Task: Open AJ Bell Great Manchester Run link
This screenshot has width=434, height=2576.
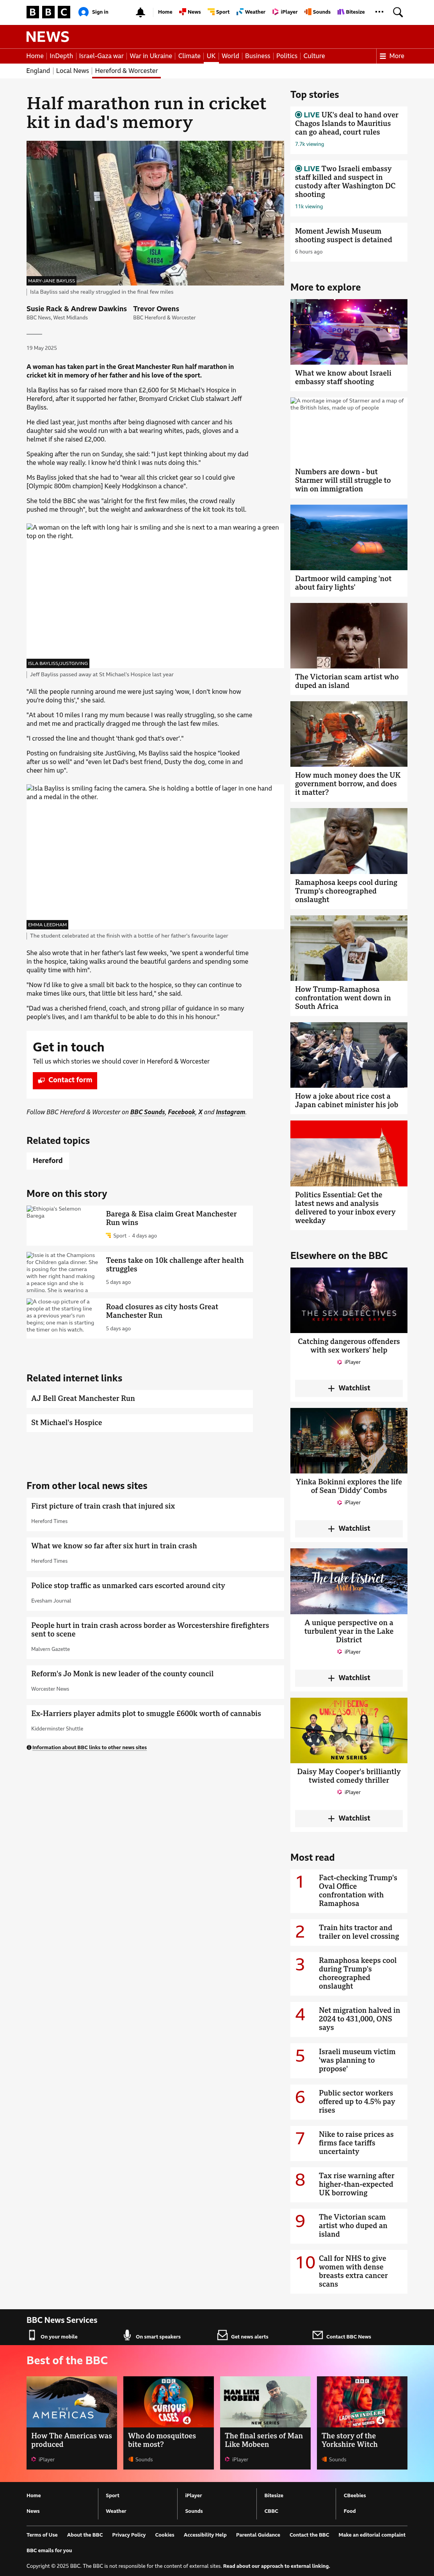Action: (x=83, y=1398)
